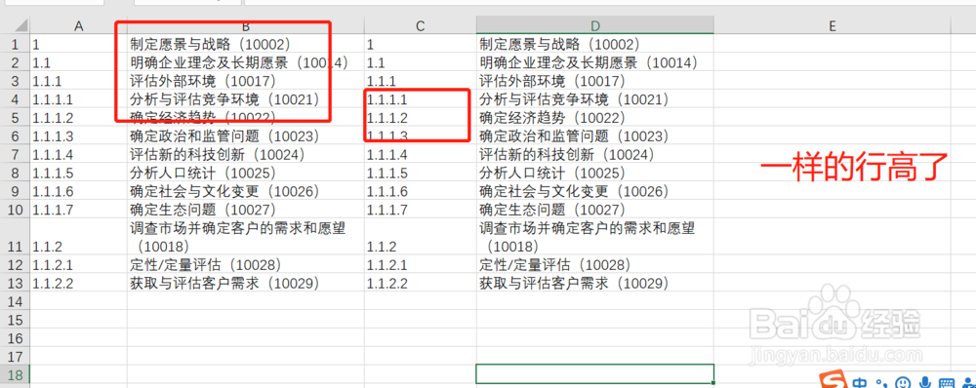This screenshot has height=388, width=976.
Task: Select row 6 header
Action: click(x=15, y=136)
